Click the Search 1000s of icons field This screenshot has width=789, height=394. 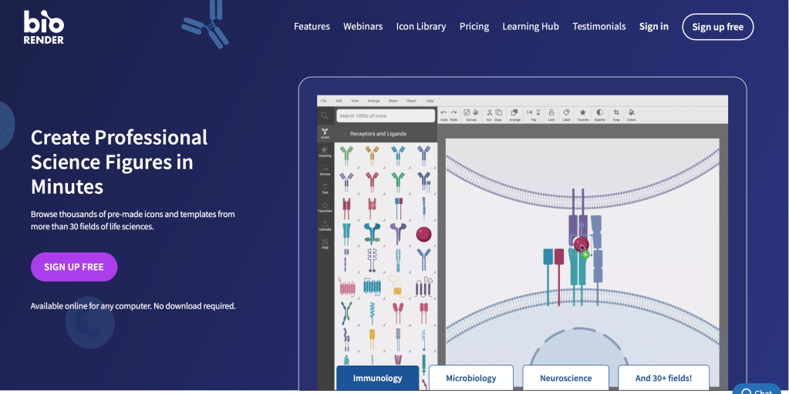click(x=386, y=115)
